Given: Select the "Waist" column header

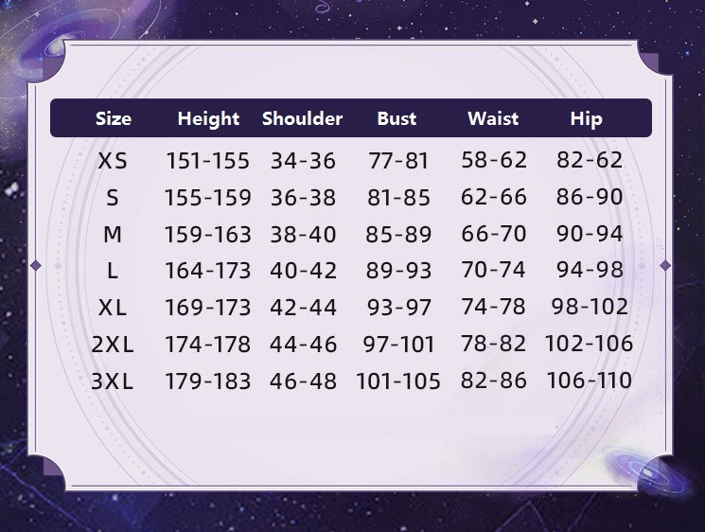Looking at the screenshot, I should click(493, 118).
